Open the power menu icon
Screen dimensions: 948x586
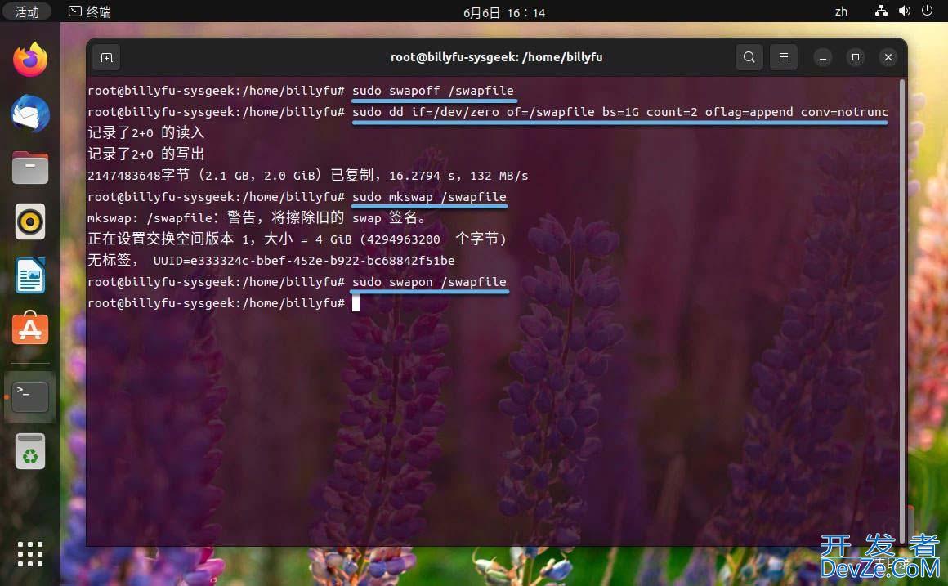click(x=927, y=11)
